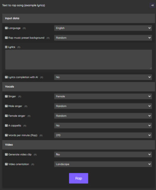
Task: Open the Generate video clip dropdown
Action: click(103, 155)
